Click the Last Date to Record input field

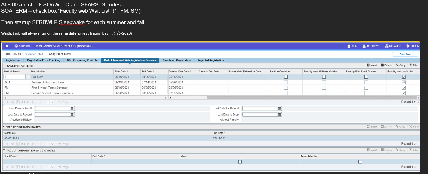tap(52, 115)
